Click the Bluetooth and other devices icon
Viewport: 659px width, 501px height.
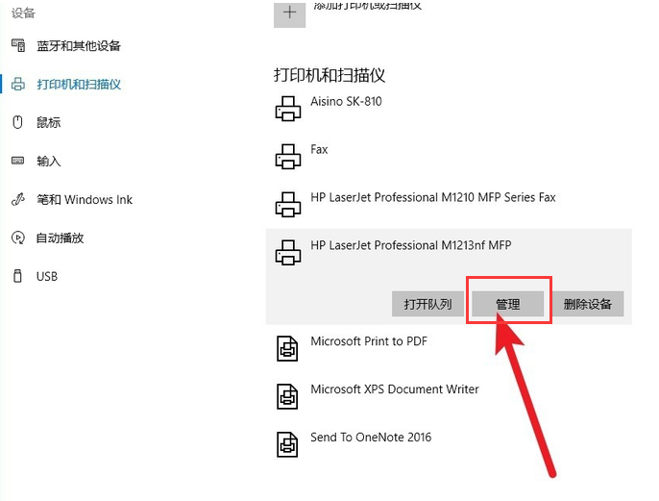click(x=17, y=46)
